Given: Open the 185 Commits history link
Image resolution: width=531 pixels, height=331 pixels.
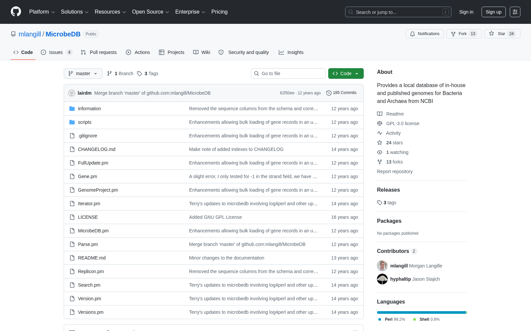Looking at the screenshot, I should 341,93.
